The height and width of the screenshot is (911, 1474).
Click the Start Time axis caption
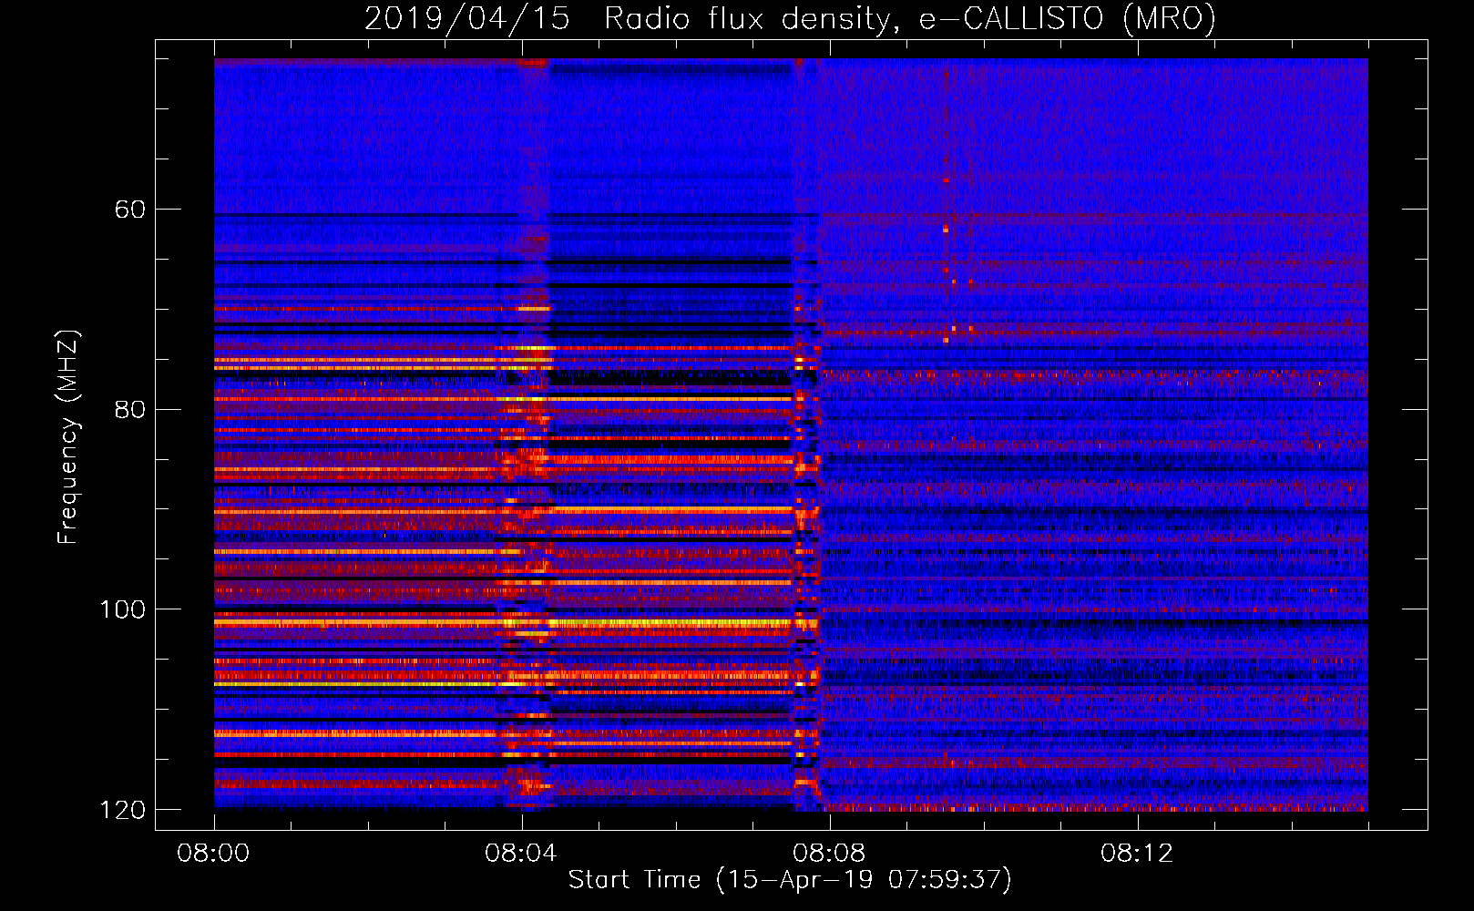click(790, 880)
